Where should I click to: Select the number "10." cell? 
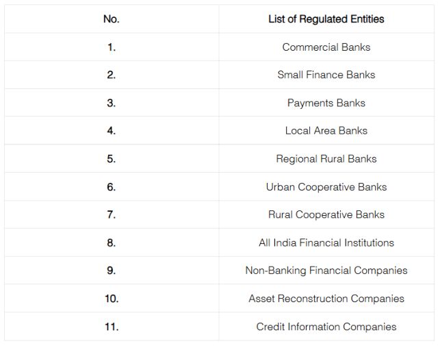pos(111,299)
